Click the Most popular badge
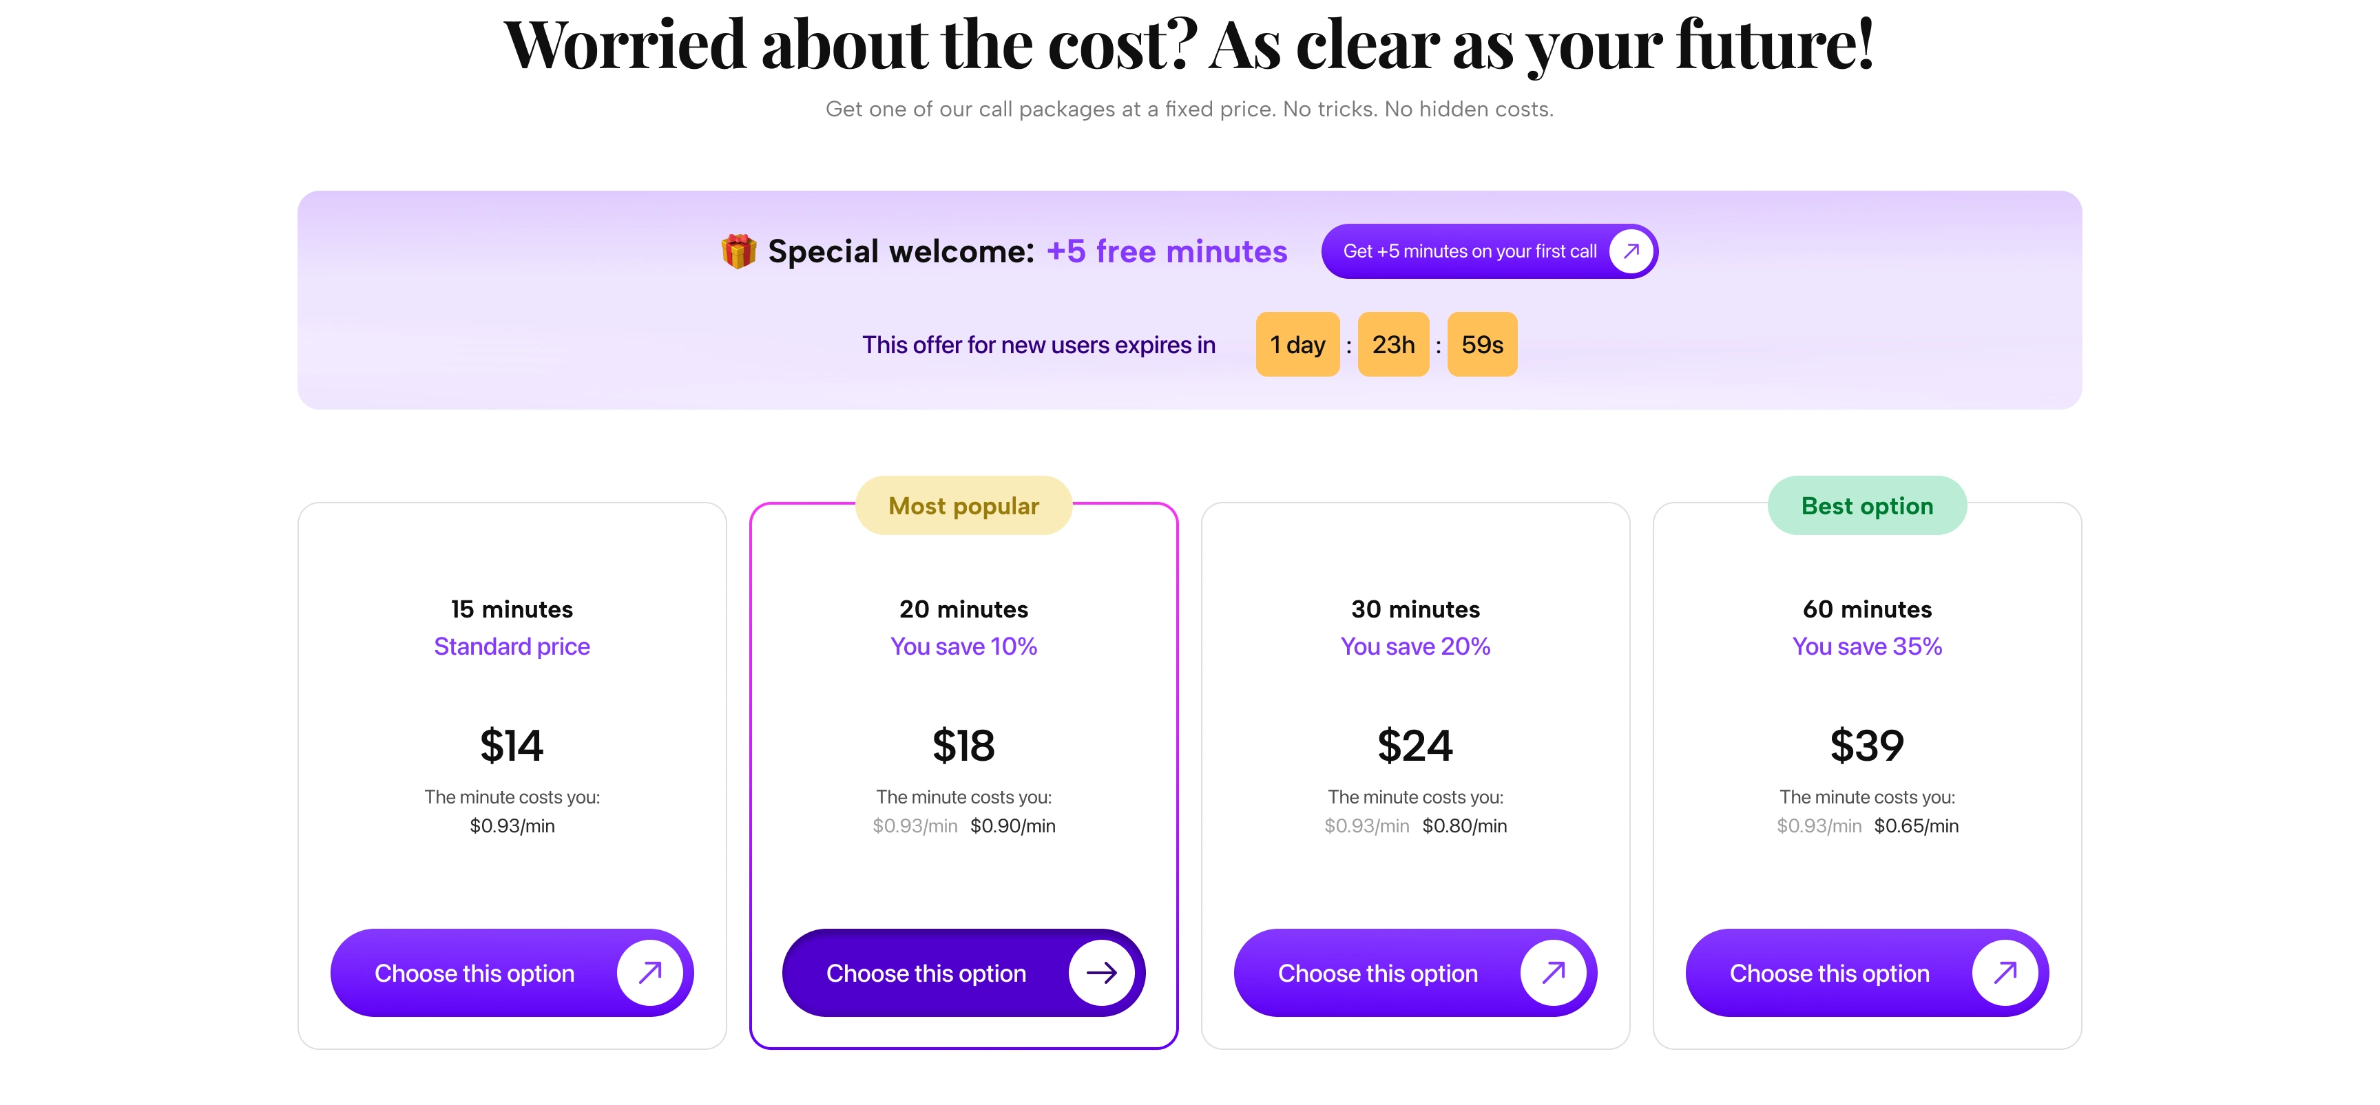Screen dimensions: 2380x1105 pos(963,505)
